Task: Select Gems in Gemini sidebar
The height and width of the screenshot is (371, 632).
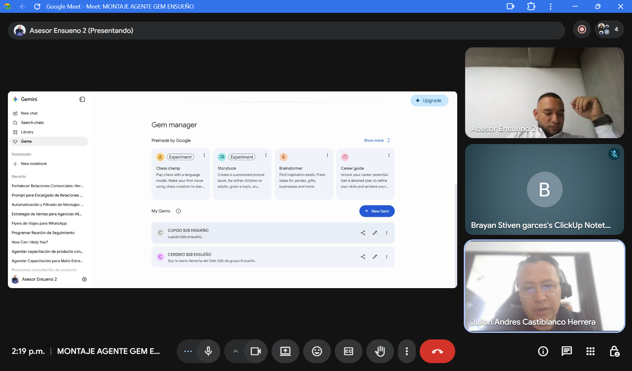Action: point(49,141)
